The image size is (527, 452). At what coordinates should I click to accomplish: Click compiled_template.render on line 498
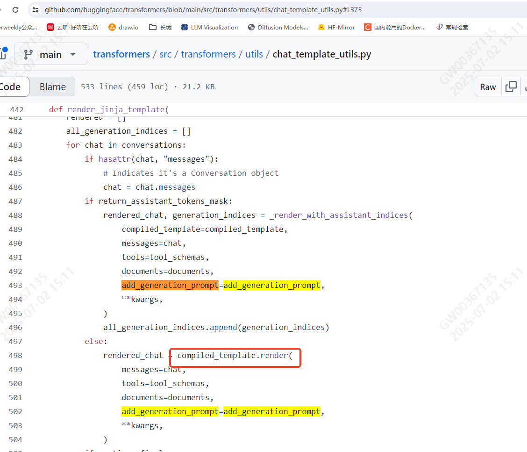(x=233, y=356)
